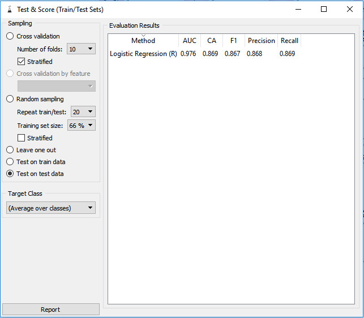Open the Training set size dropdown

pos(82,126)
